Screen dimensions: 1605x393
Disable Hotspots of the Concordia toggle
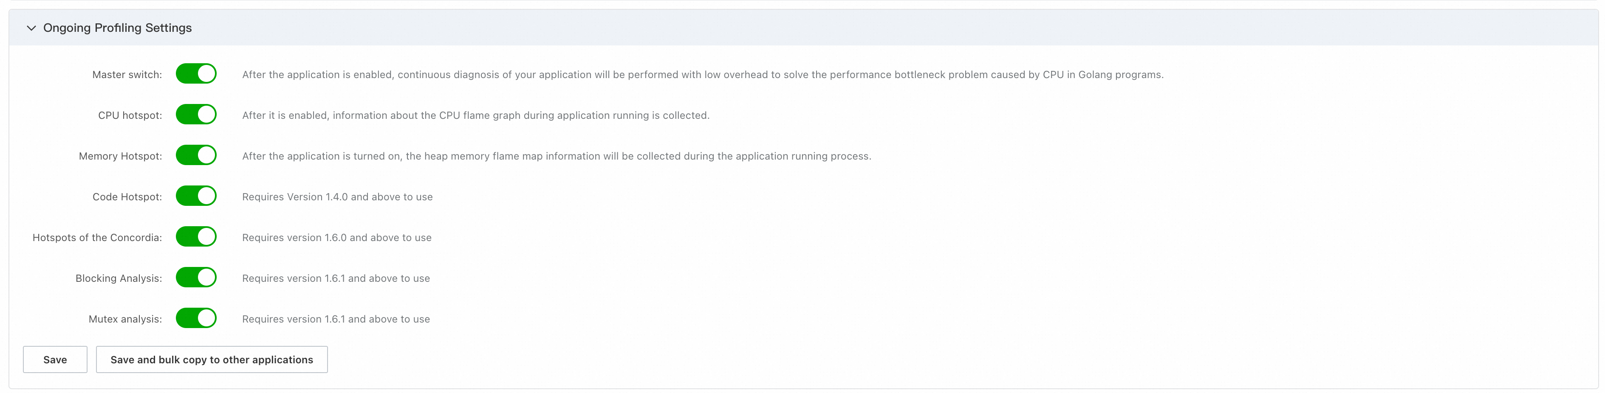196,237
